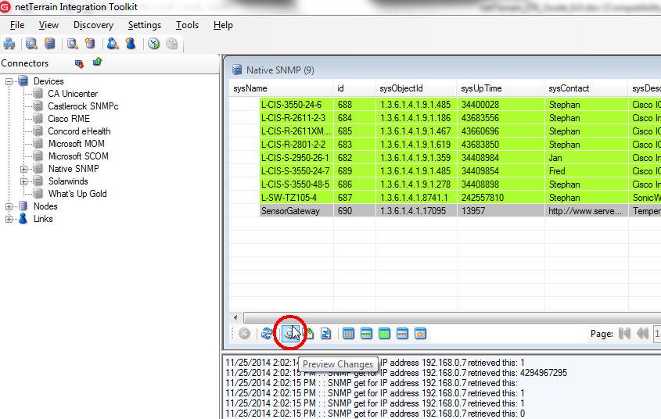Go to first page using the pager icon
This screenshot has height=419, width=661.
click(624, 334)
